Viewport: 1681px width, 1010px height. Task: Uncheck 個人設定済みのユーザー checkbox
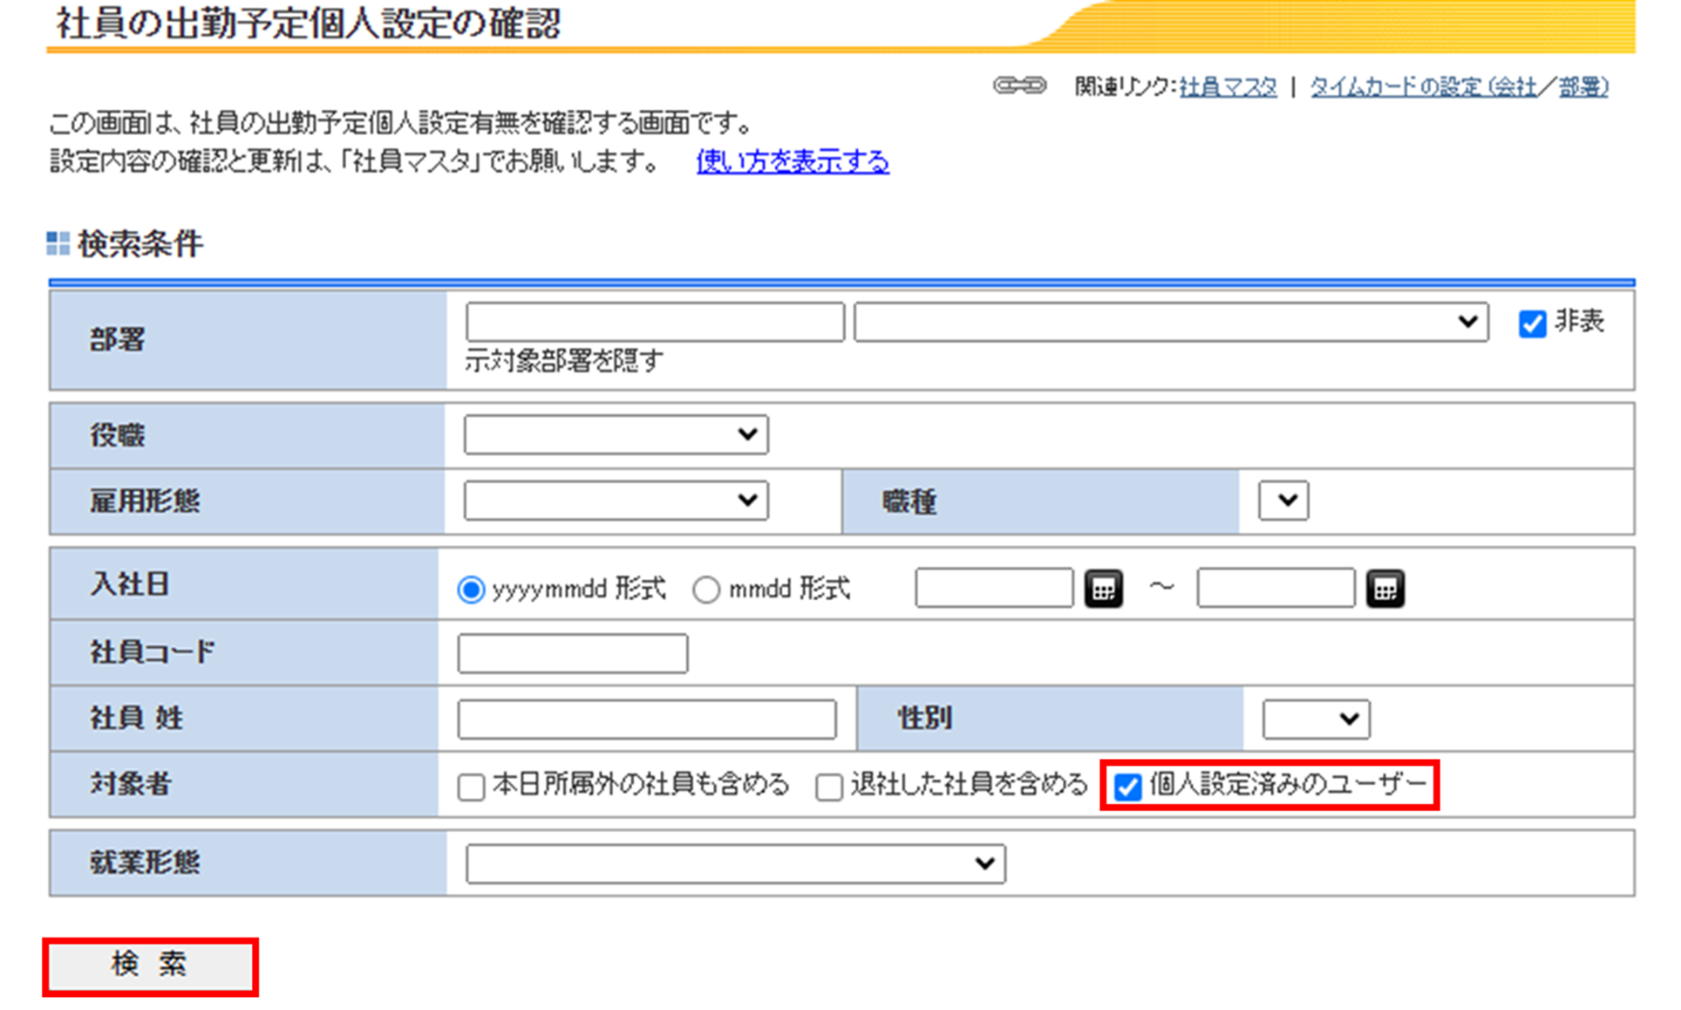[x=1128, y=787]
